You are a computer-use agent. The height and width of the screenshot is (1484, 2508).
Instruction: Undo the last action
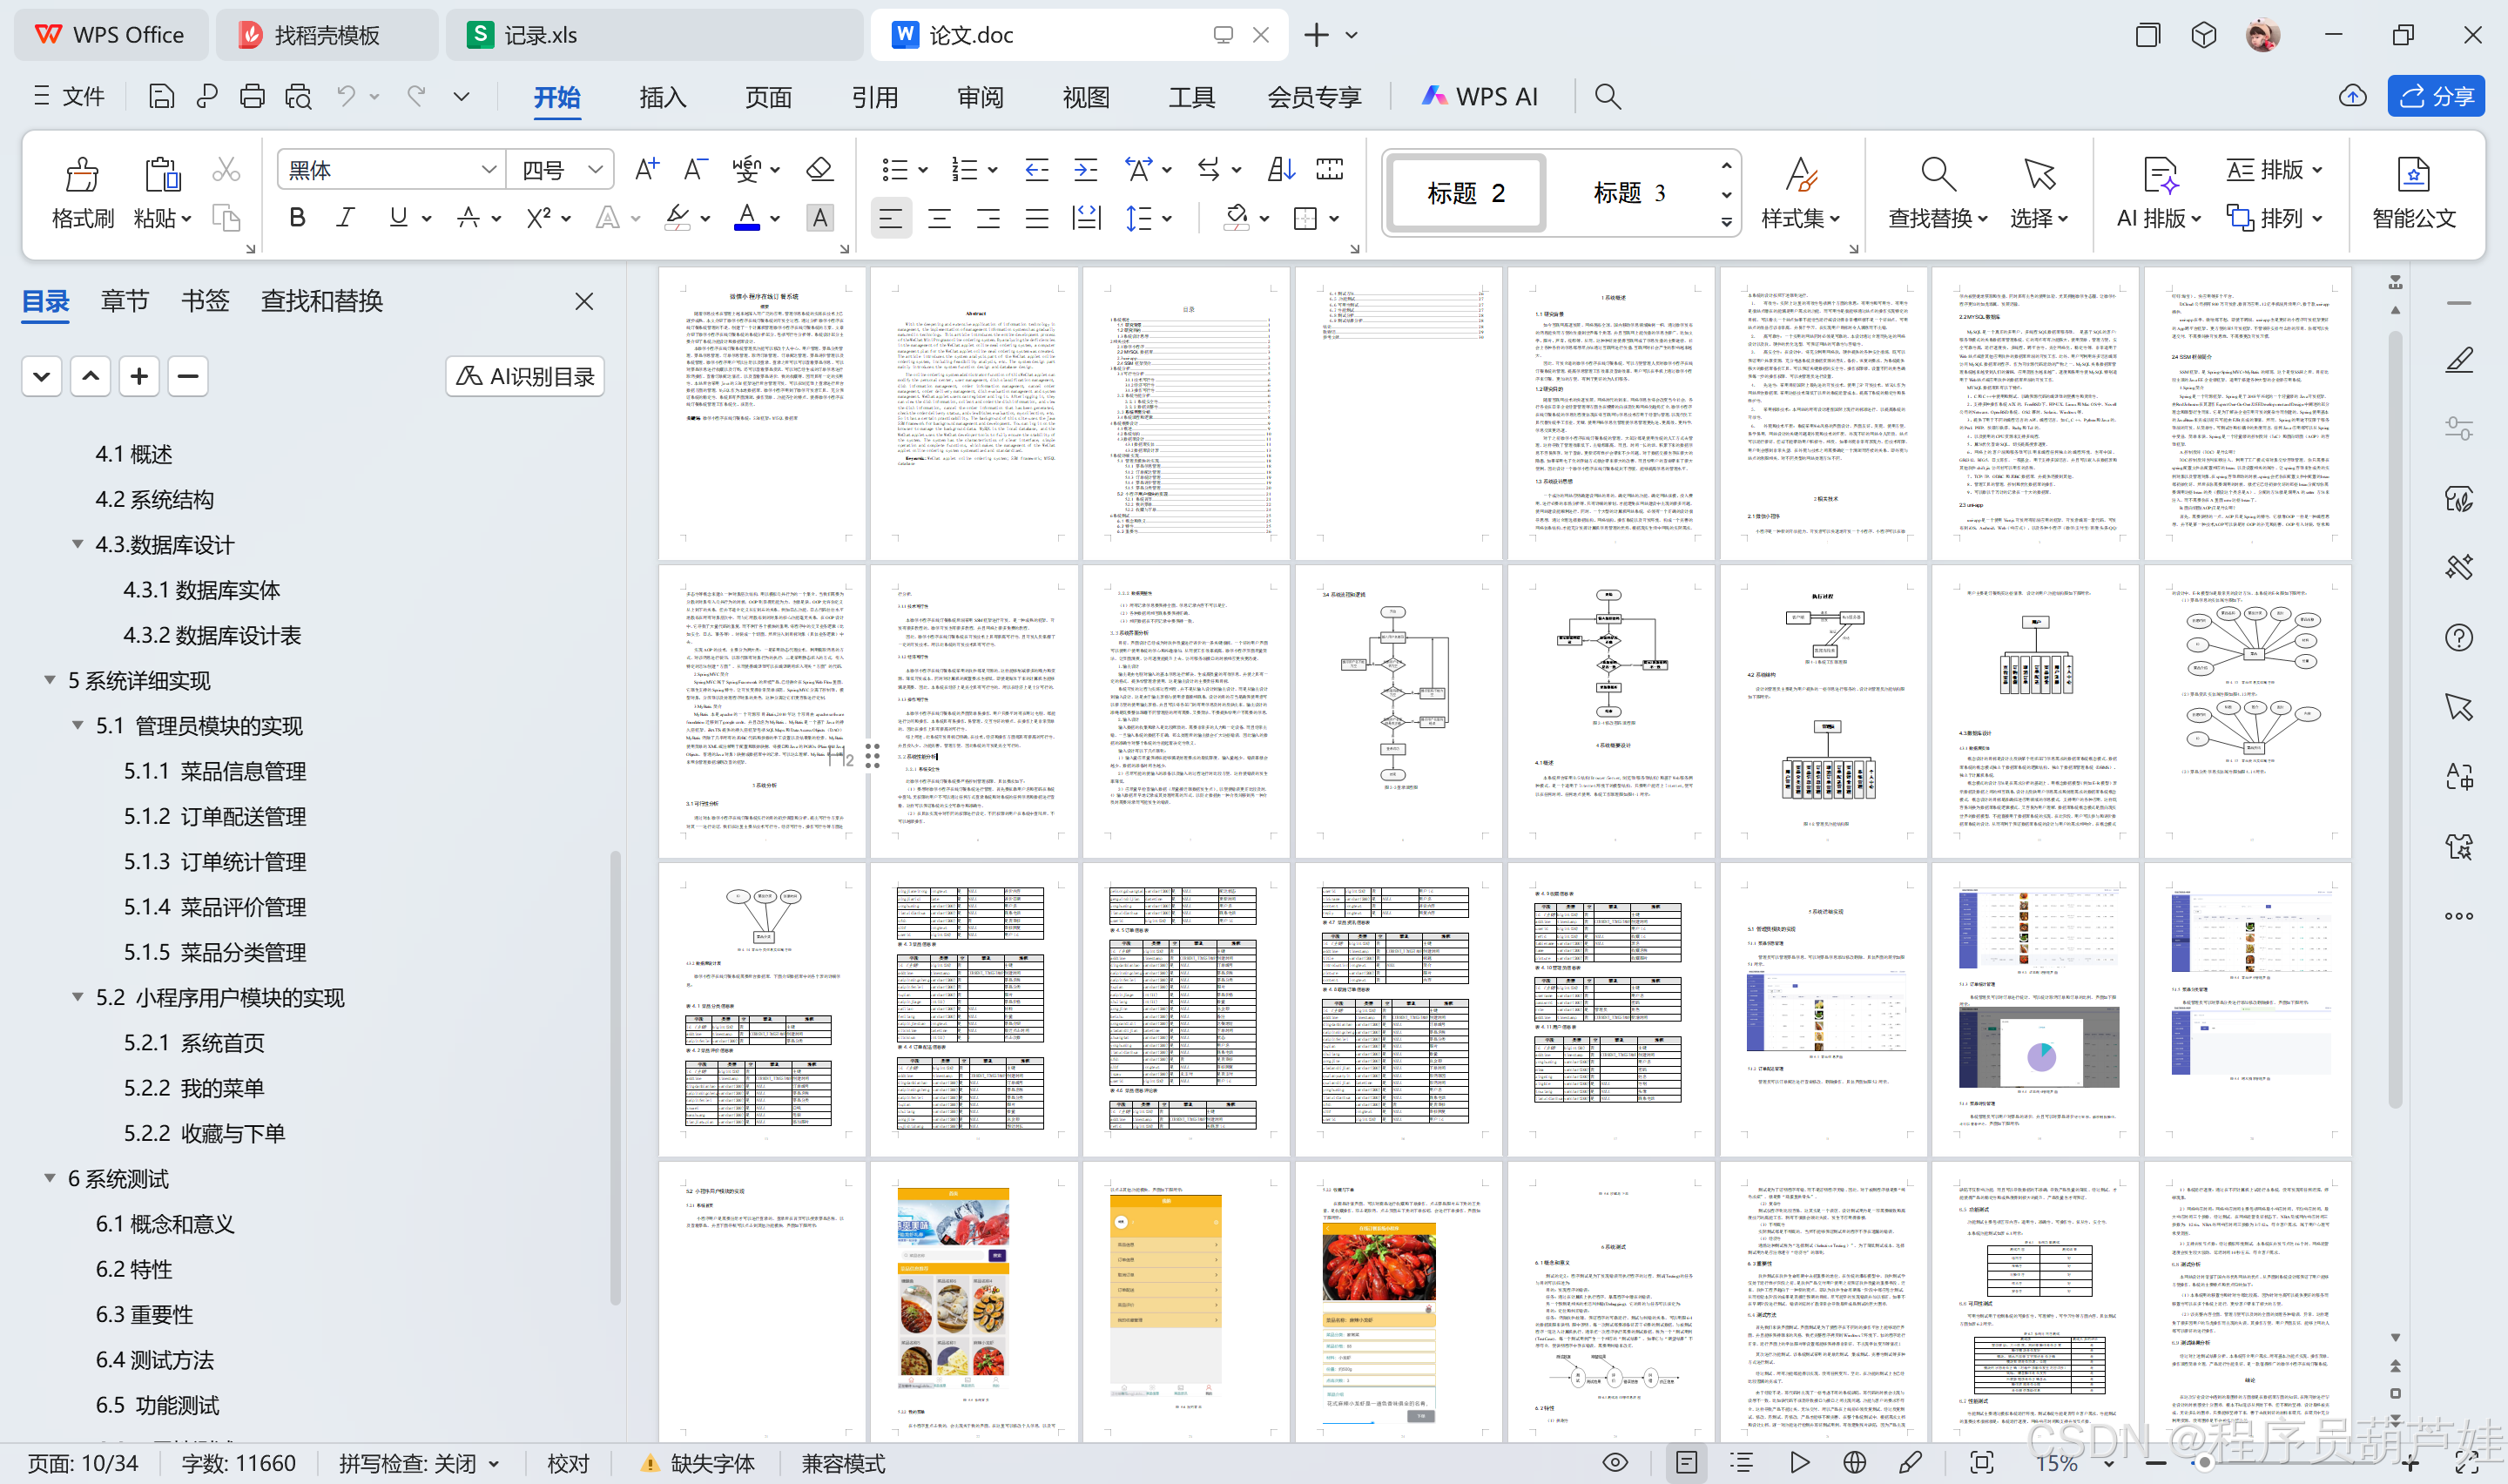(x=346, y=96)
